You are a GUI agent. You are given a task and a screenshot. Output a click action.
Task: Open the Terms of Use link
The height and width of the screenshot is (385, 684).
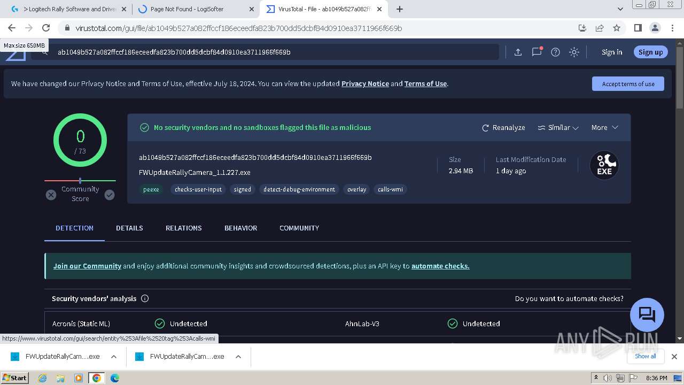click(x=425, y=83)
